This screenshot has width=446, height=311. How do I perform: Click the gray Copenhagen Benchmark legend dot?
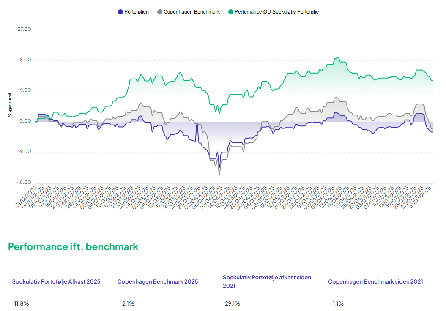pyautogui.click(x=159, y=12)
